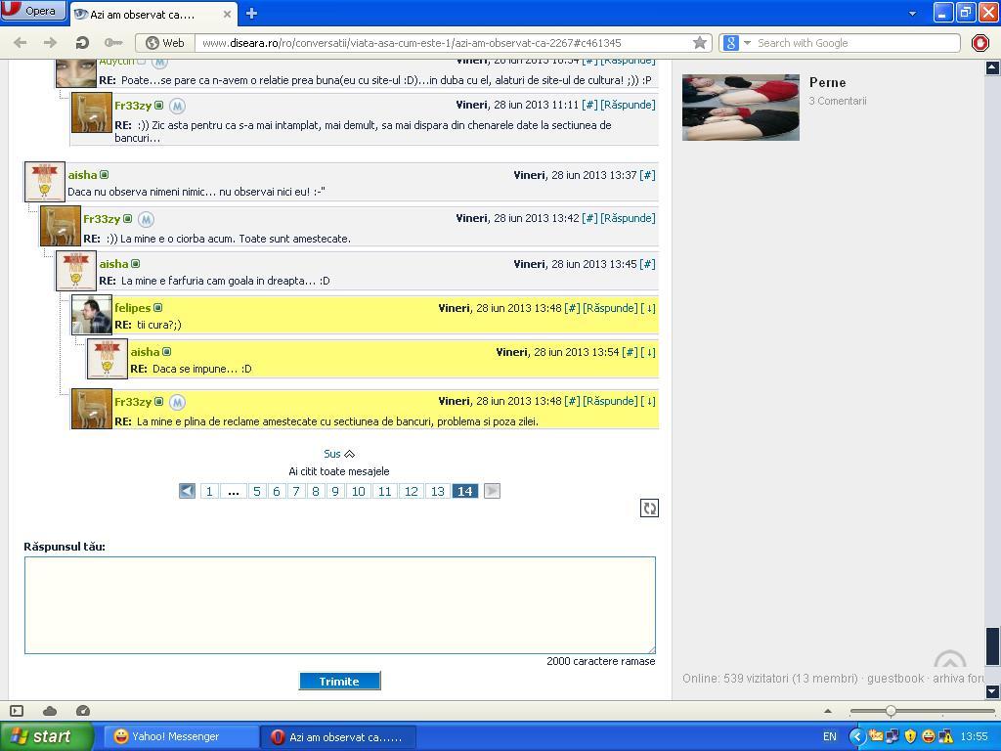Open the Perne photo thumbnail
The image size is (1001, 751).
pos(741,108)
